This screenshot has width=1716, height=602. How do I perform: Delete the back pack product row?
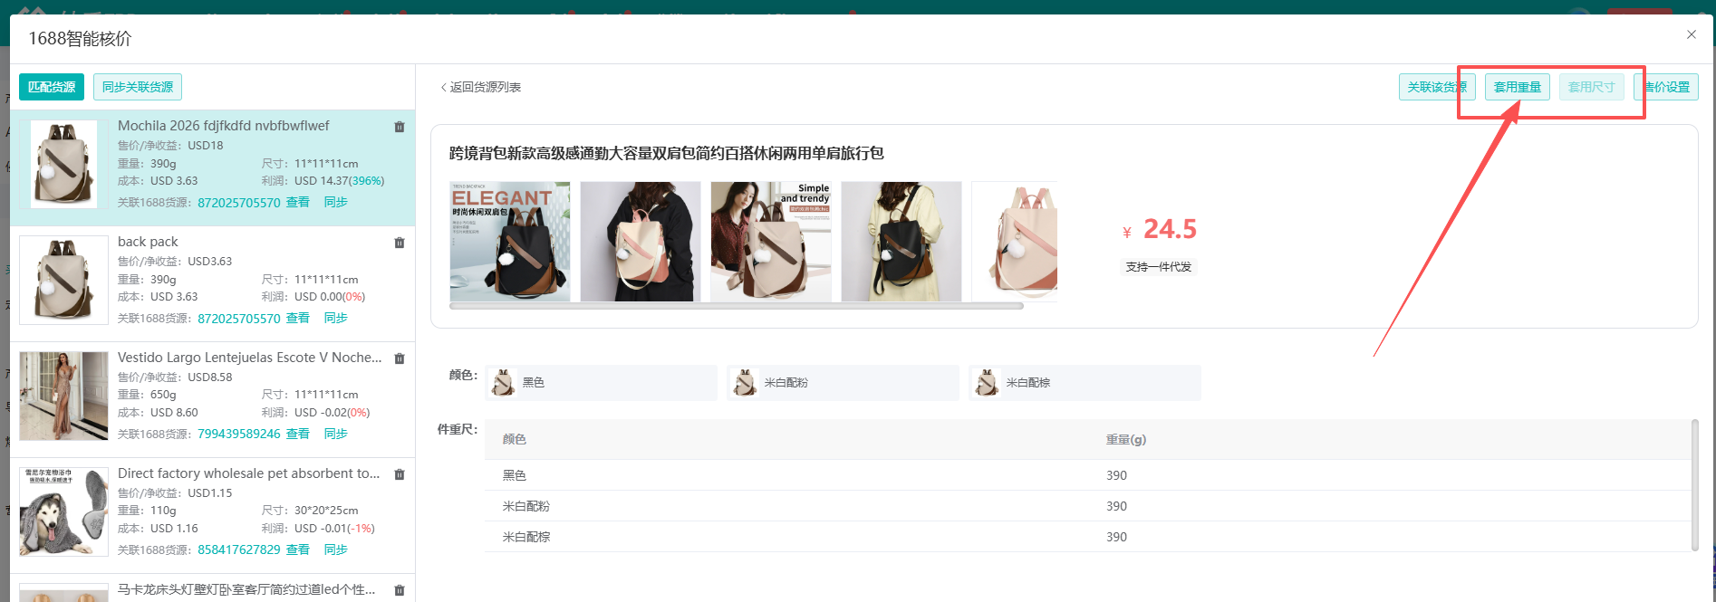[x=400, y=243]
